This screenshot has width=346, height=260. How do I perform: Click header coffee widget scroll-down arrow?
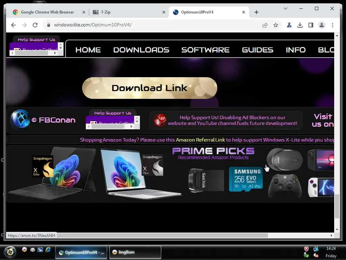pos(61,48)
